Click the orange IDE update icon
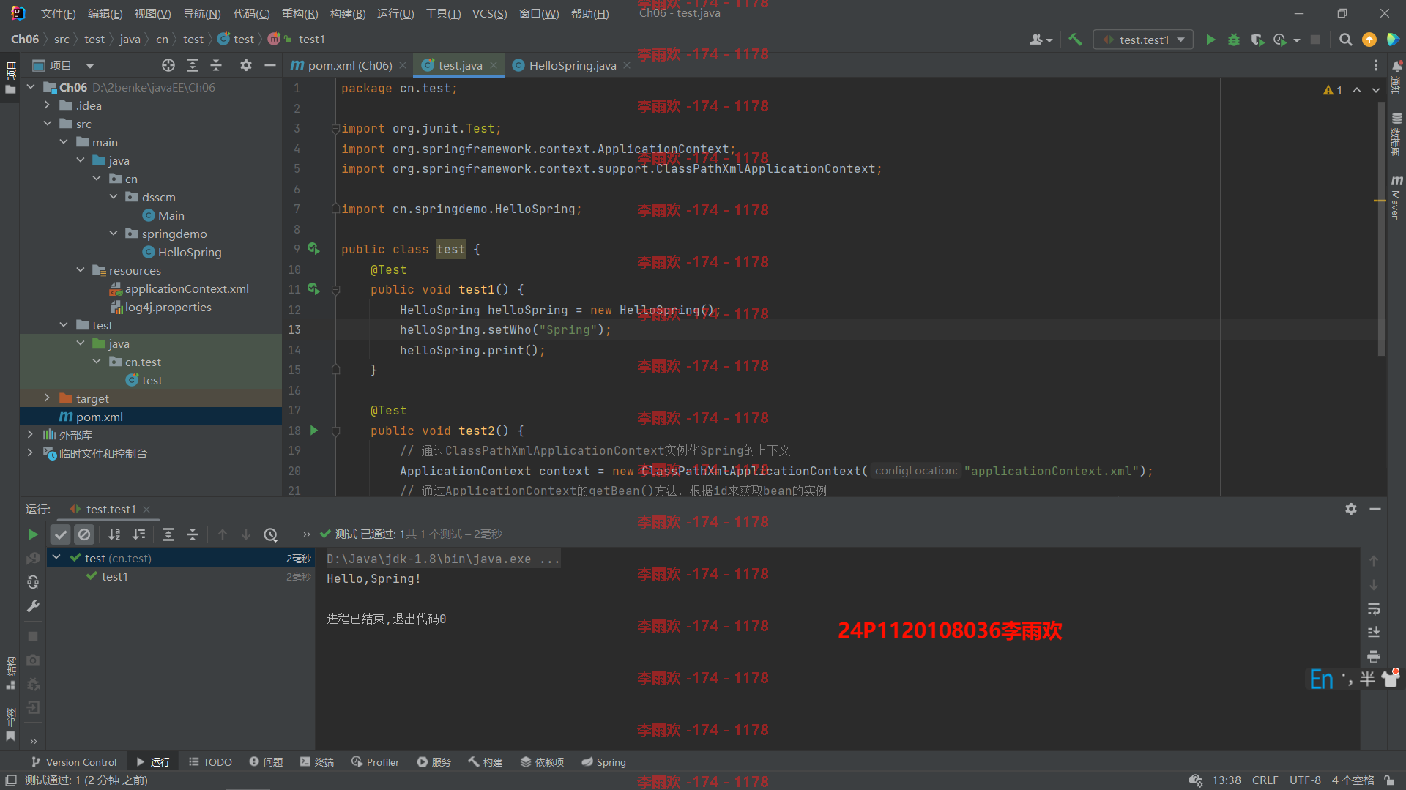Screen dimensions: 1406x790 [x=1369, y=40]
